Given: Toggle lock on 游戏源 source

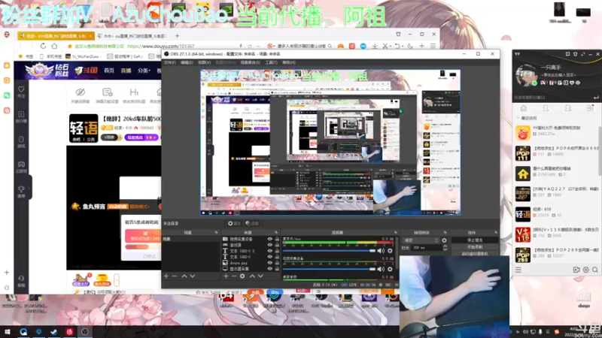Looking at the screenshot, I should [277, 245].
